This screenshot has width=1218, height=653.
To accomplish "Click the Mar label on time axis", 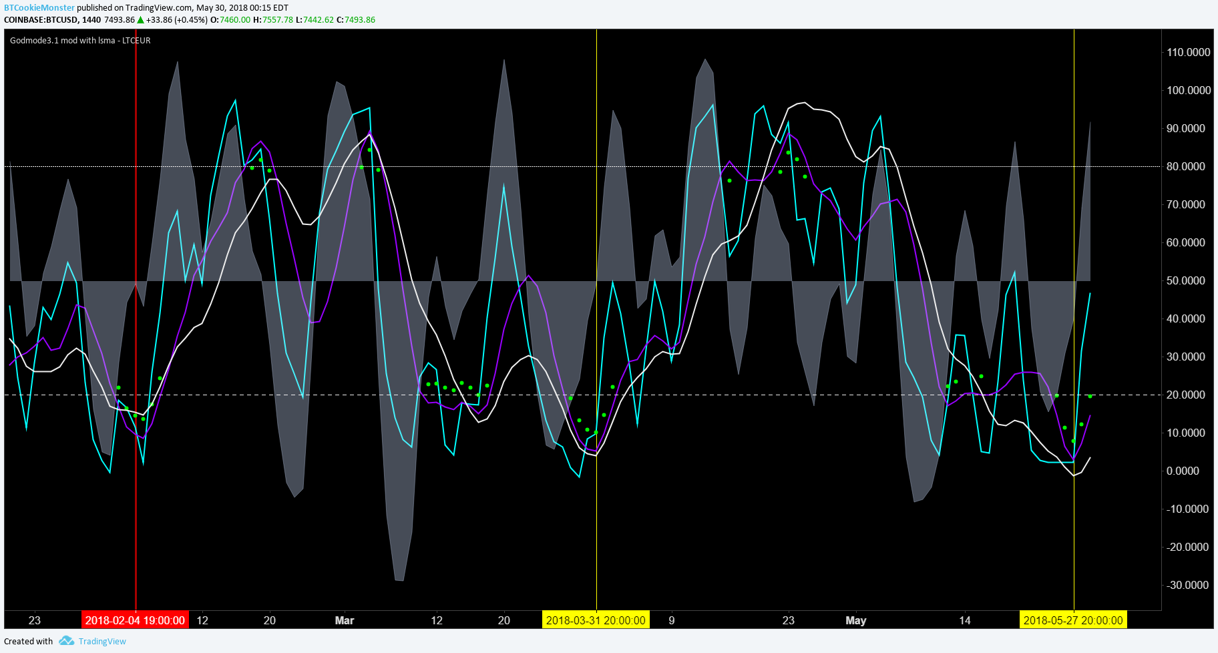I will tap(345, 620).
